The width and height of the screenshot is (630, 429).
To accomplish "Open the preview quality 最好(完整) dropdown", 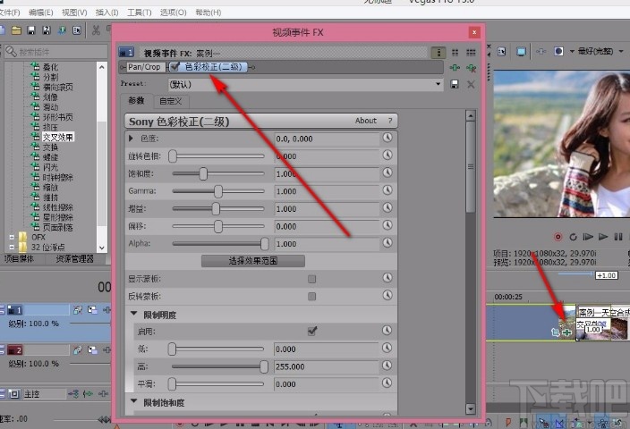I will pyautogui.click(x=621, y=51).
